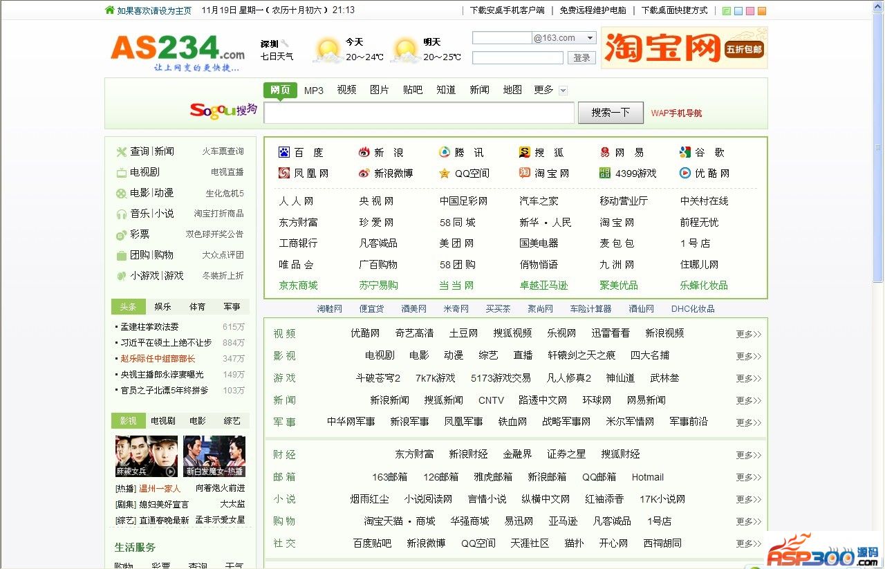Open the headline 赵乐际任中组部部长
Screen dimensions: 885x569
tap(158, 359)
